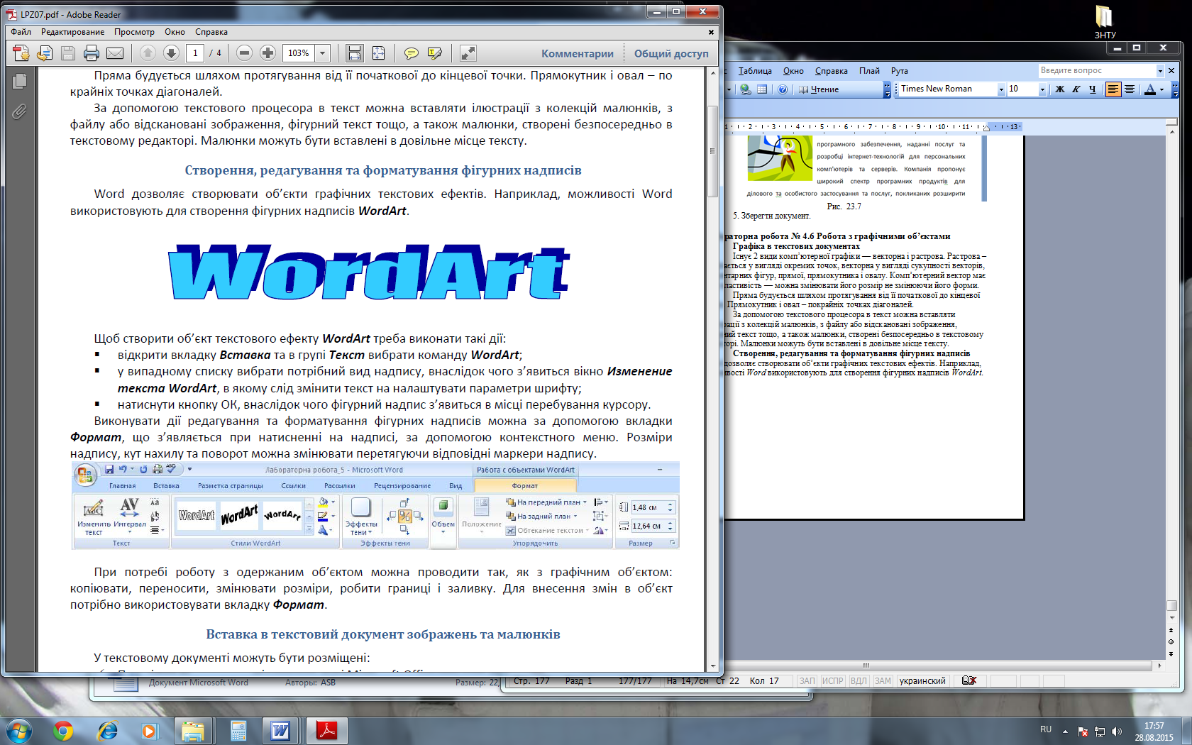Toggle align left in Word toolbar
This screenshot has width=1192, height=745.
(x=1113, y=89)
